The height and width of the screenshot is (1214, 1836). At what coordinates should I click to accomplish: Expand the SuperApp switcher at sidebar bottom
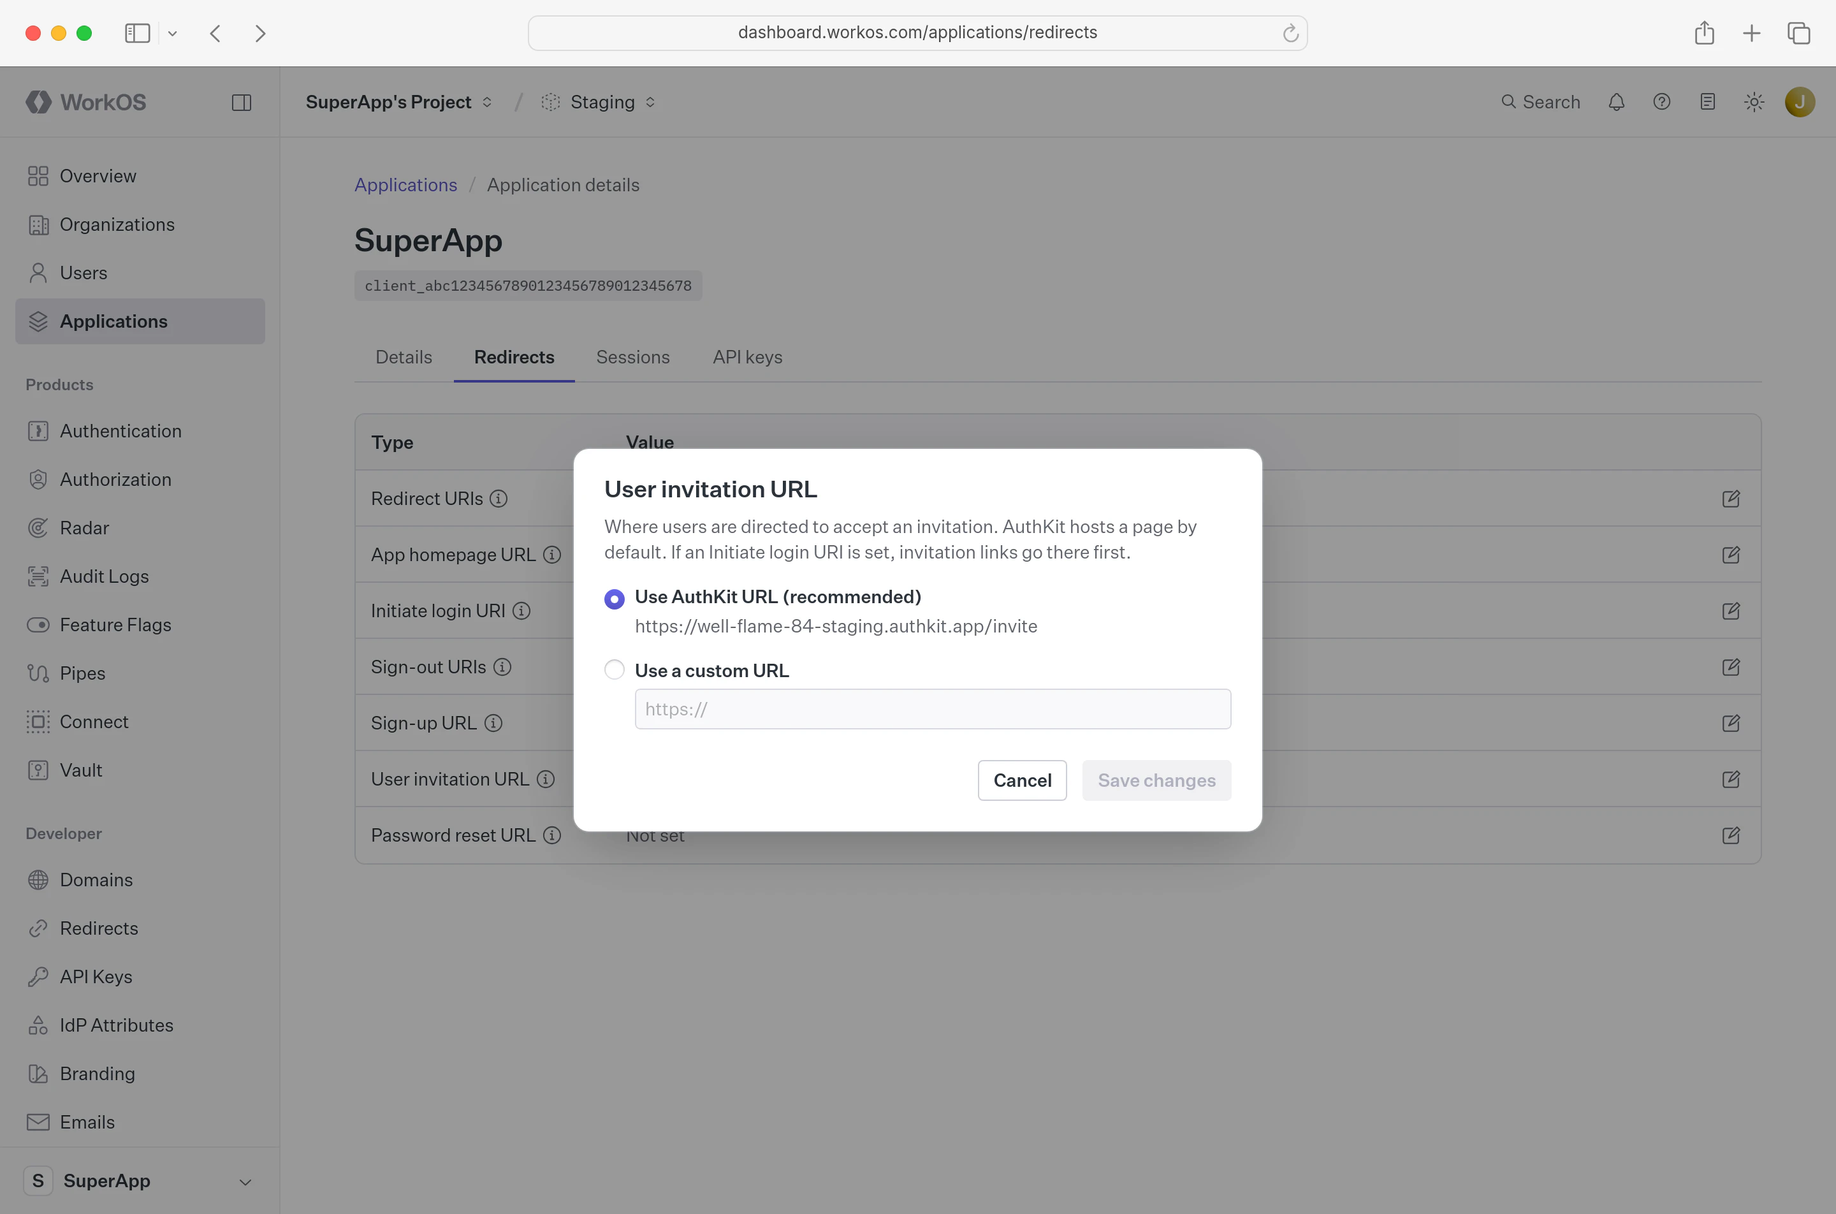pos(140,1181)
